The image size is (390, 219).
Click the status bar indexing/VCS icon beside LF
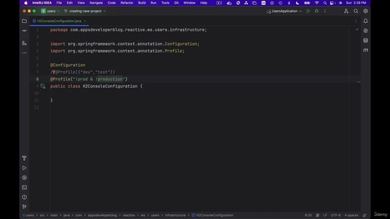tap(317, 215)
